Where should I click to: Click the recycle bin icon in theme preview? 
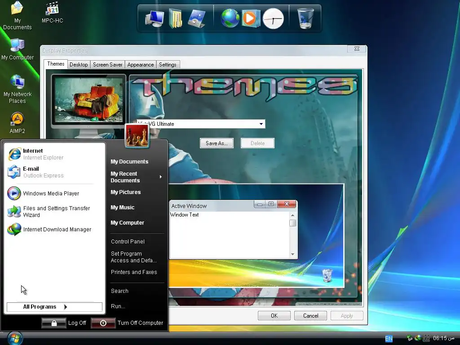point(327,275)
